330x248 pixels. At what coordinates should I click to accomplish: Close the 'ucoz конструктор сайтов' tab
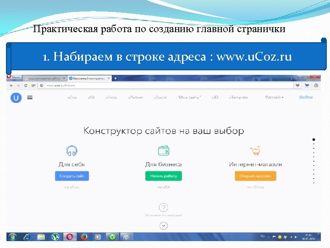coord(64,78)
